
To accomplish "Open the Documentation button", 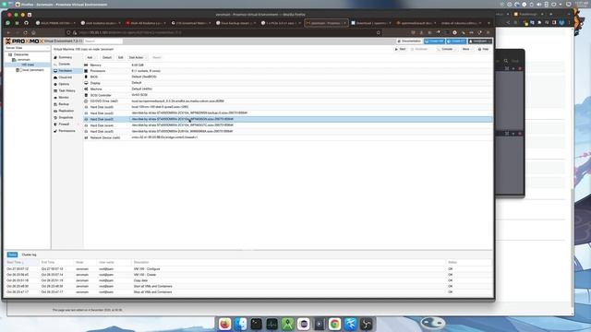I will pos(409,41).
